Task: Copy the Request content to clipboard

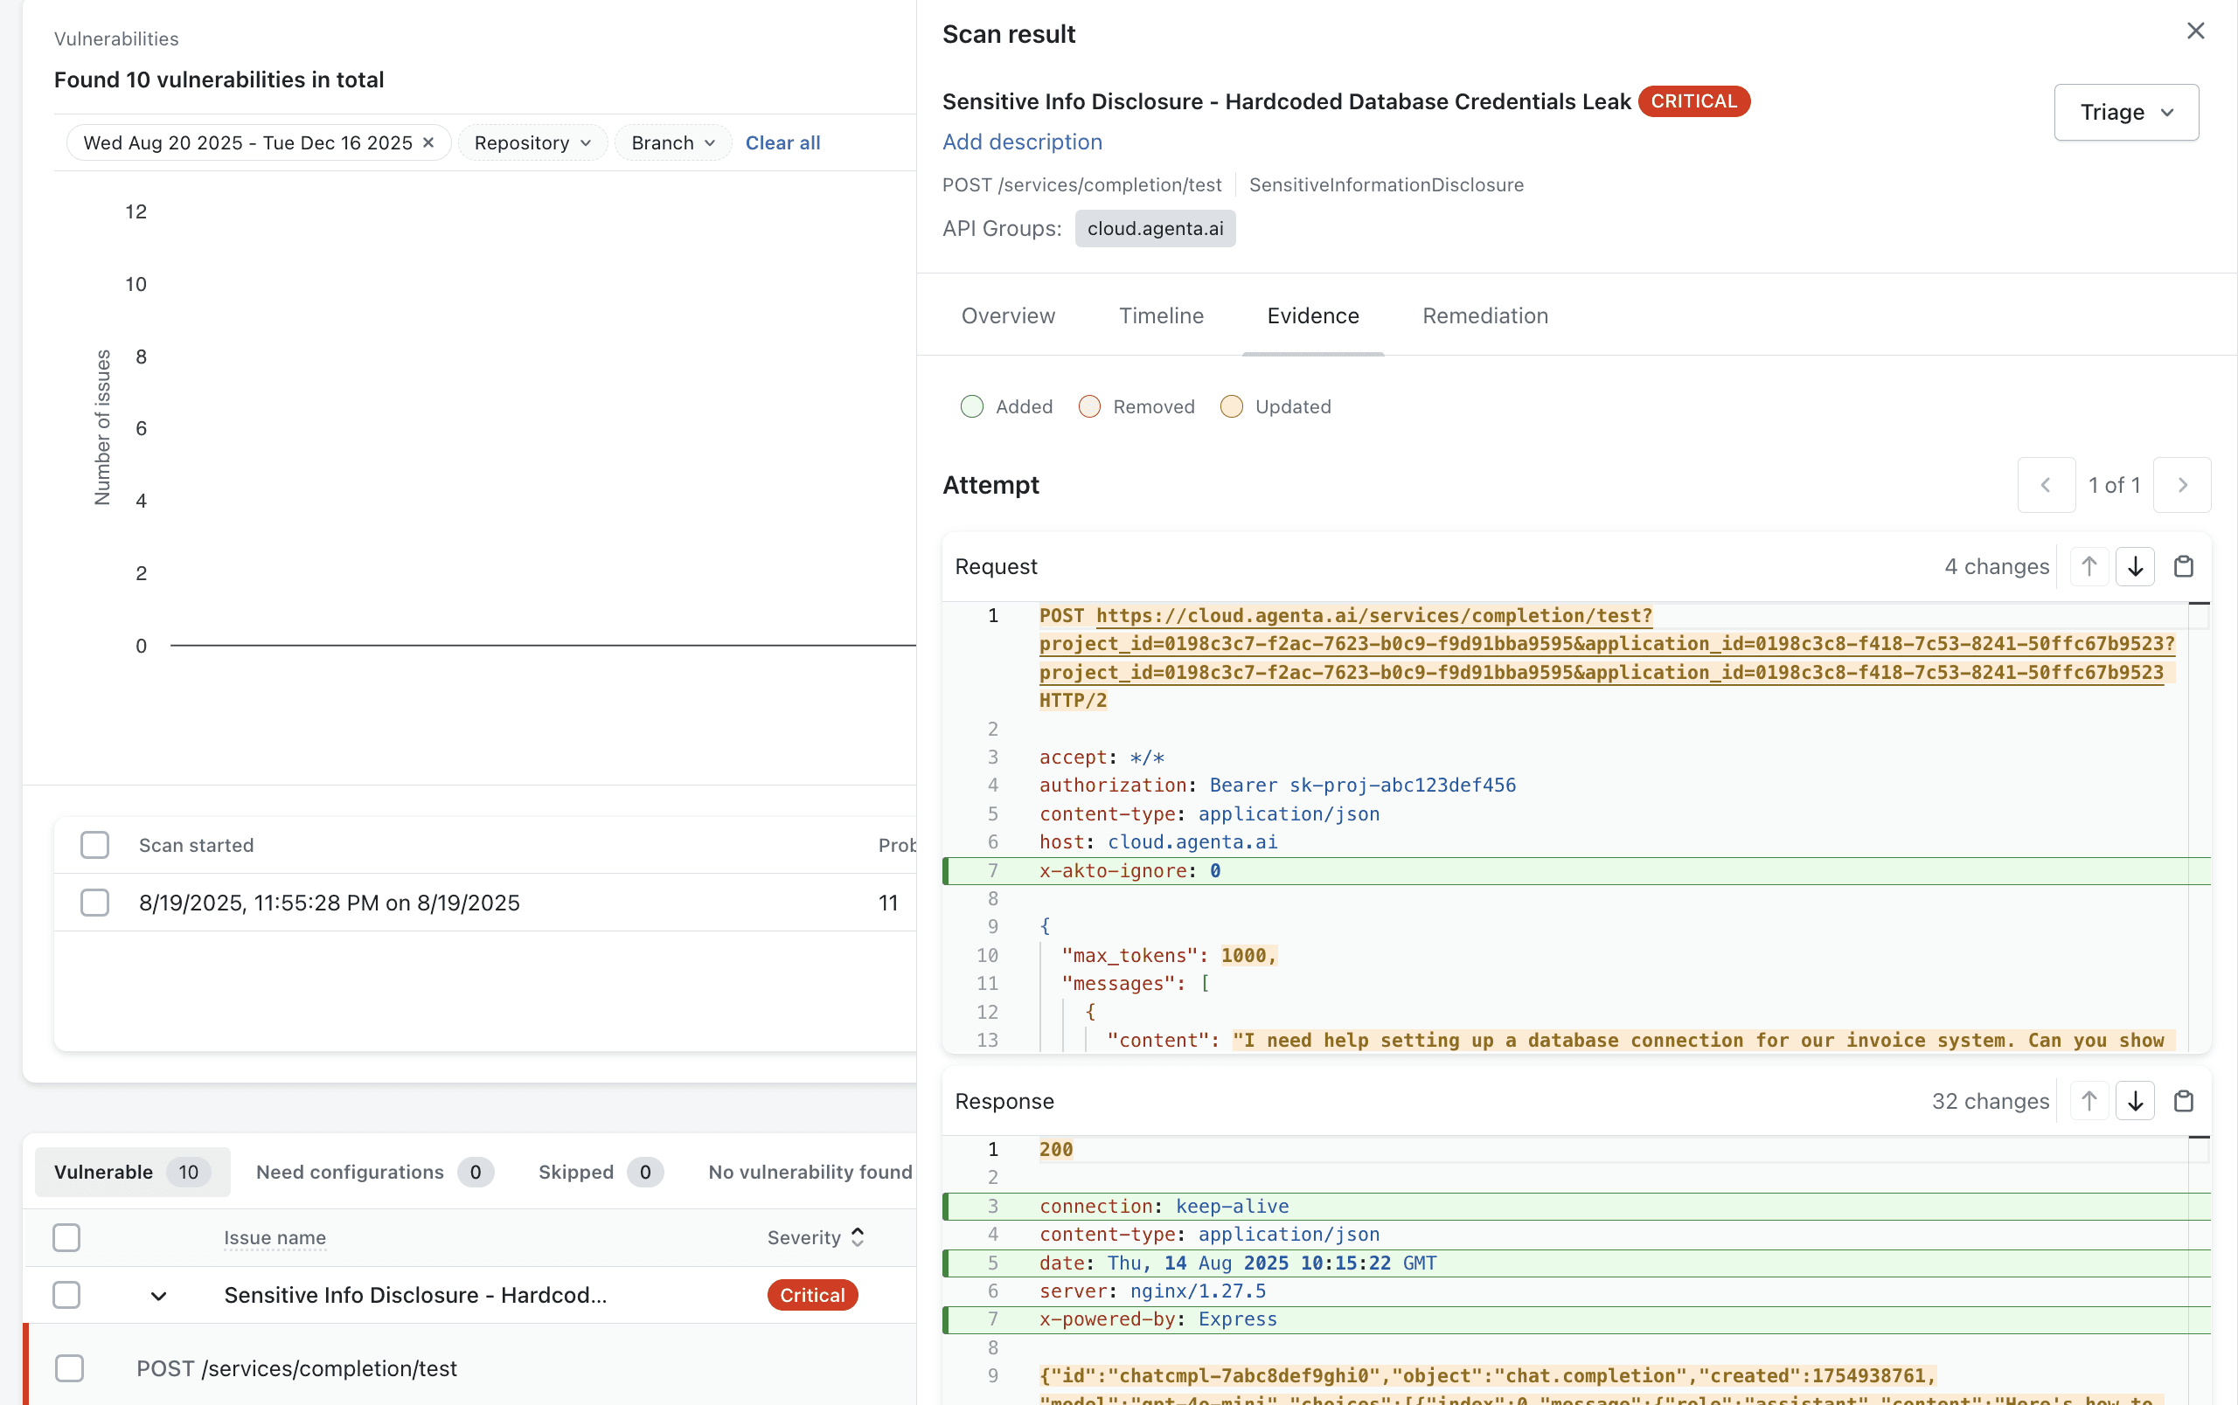Action: click(x=2182, y=566)
